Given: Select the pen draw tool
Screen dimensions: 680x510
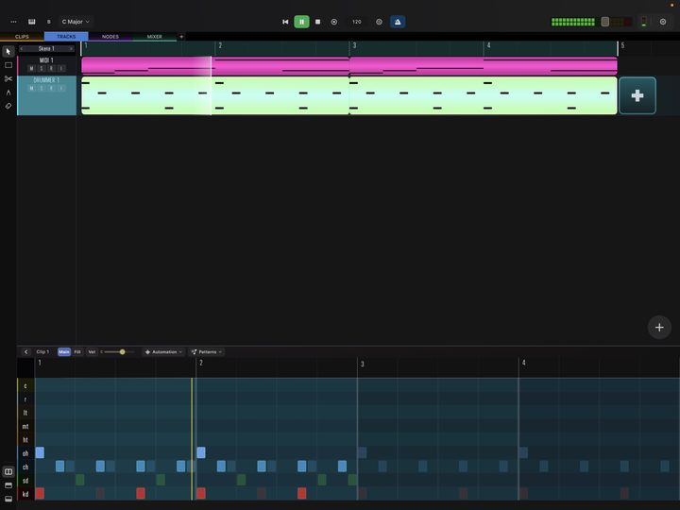Looking at the screenshot, I should tap(8, 93).
